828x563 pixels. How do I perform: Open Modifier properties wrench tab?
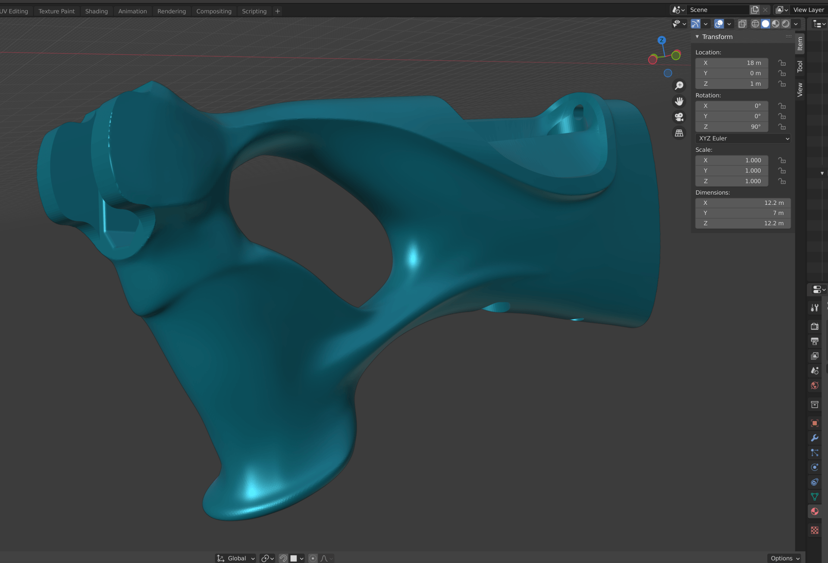(x=814, y=438)
